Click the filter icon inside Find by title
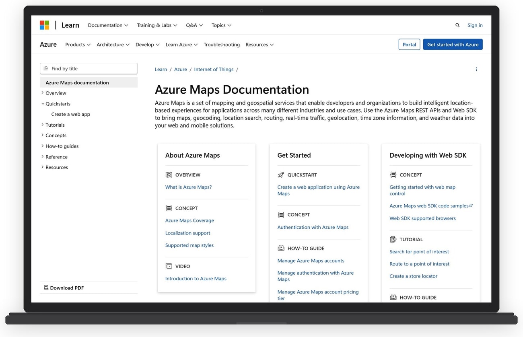This screenshot has width=523, height=337. click(x=46, y=68)
